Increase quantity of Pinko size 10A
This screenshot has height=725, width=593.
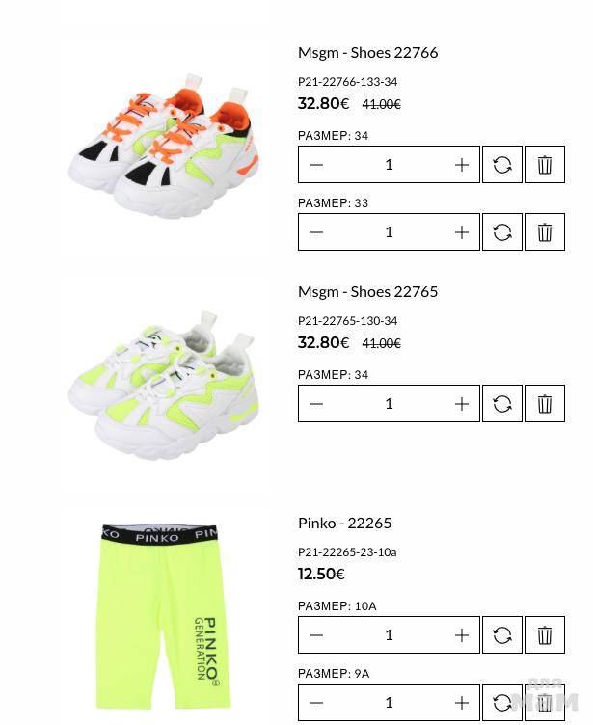pos(462,634)
